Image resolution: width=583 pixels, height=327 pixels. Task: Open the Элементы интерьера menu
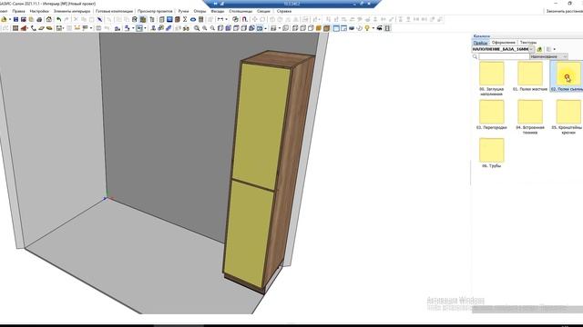[x=72, y=11]
